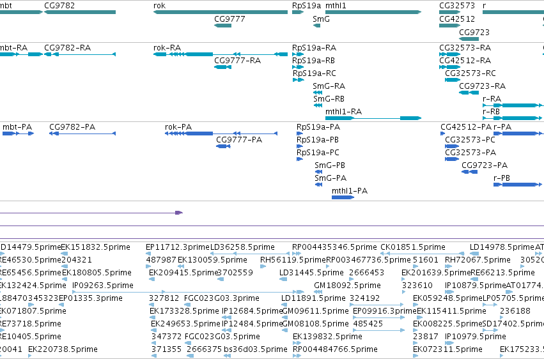Image resolution: width=544 pixels, height=359 pixels.
Task: Click the SmG-RA transcript label
Action: coord(329,86)
